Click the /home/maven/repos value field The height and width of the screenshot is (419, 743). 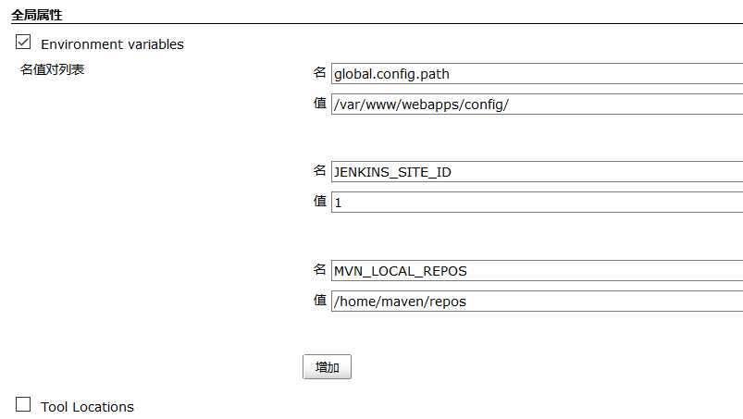click(537, 302)
